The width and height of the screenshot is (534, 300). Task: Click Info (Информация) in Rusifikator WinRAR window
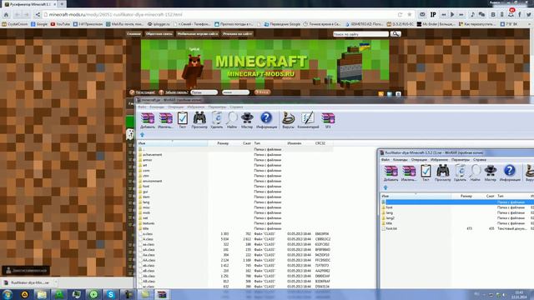(x=510, y=173)
